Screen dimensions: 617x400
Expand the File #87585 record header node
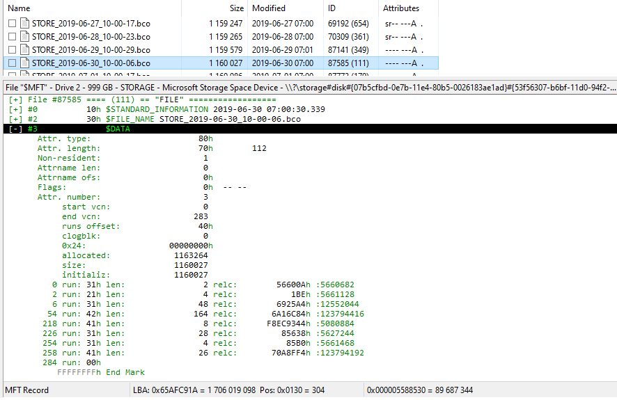pyautogui.click(x=15, y=99)
